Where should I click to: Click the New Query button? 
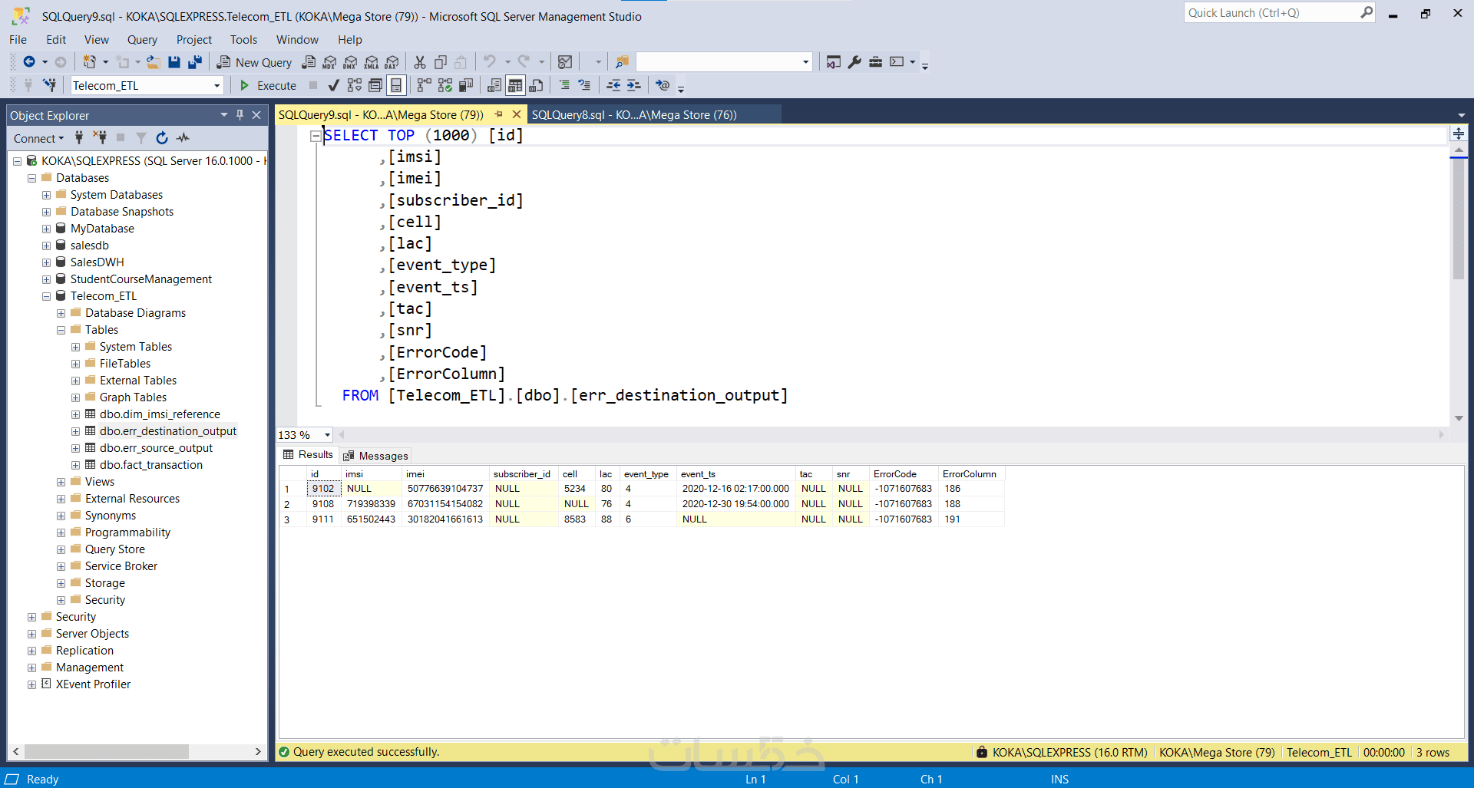pos(254,62)
